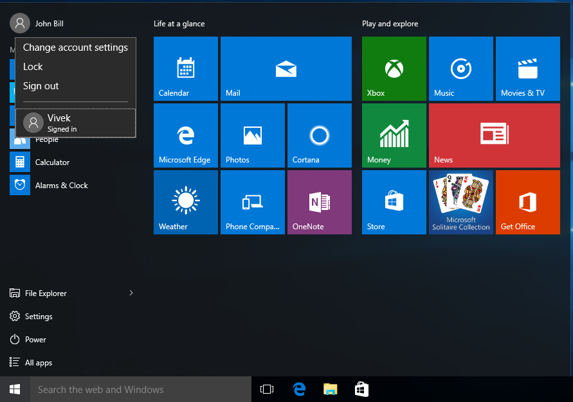Click the Windows Start button

(15, 389)
